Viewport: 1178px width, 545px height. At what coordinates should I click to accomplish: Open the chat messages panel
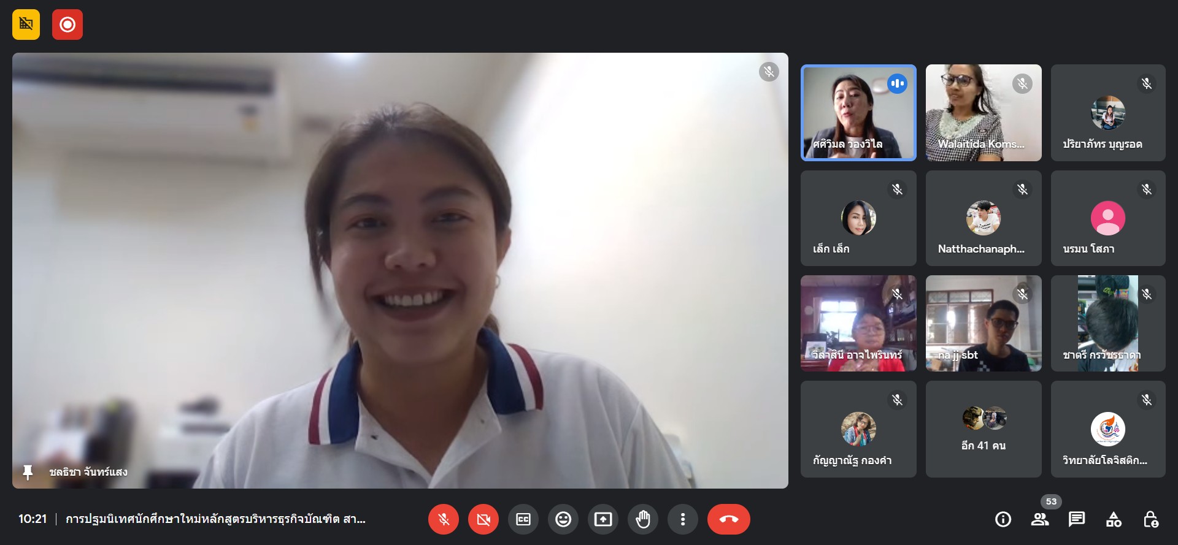(1077, 519)
